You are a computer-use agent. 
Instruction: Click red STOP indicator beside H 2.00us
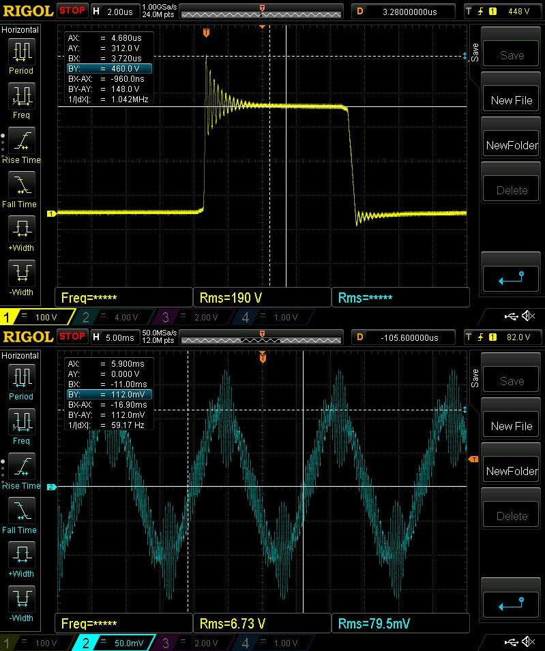click(x=72, y=11)
